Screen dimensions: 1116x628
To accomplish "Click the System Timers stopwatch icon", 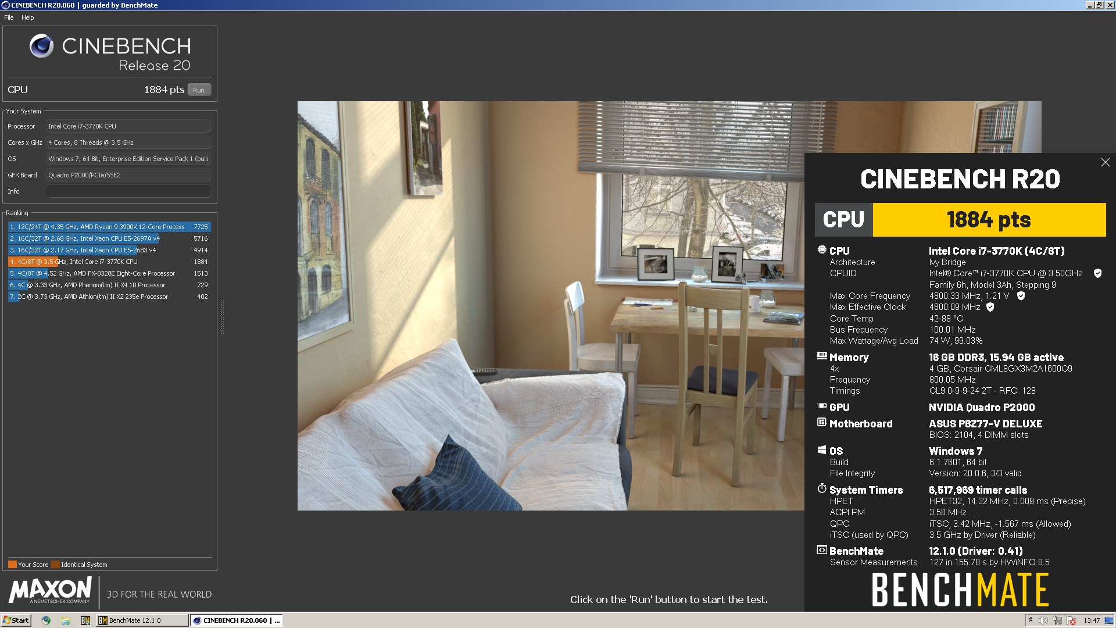I will (822, 488).
